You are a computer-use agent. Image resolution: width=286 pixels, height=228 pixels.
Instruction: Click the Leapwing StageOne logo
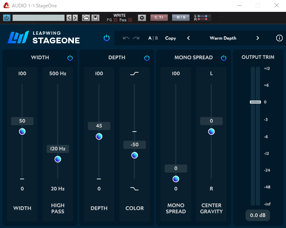44,38
